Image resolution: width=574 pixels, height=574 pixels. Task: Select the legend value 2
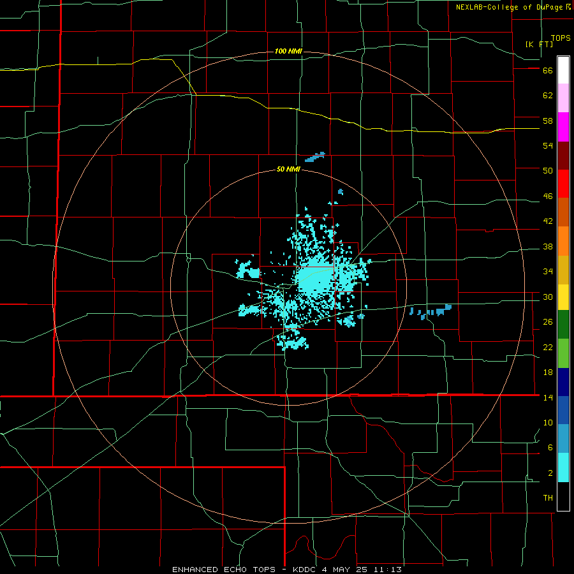(550, 473)
